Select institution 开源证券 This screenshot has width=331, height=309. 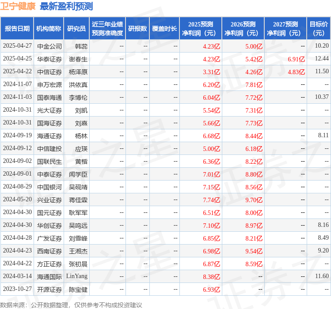[49, 290]
